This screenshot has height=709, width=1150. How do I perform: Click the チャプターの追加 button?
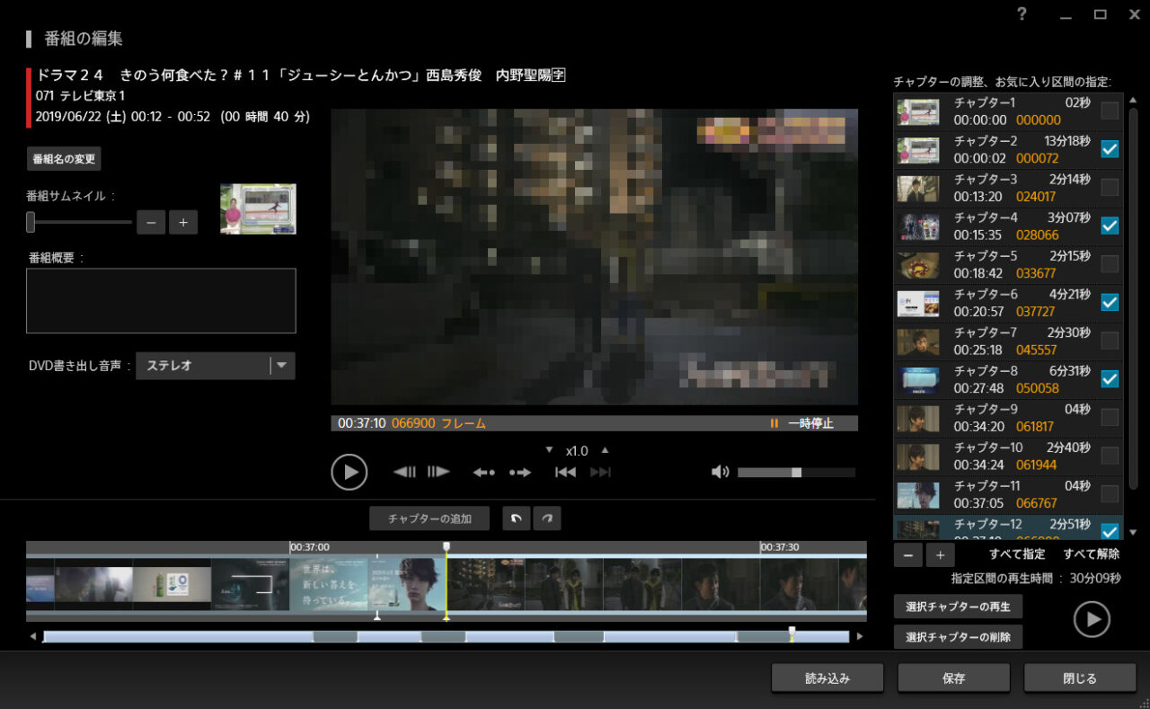point(429,518)
